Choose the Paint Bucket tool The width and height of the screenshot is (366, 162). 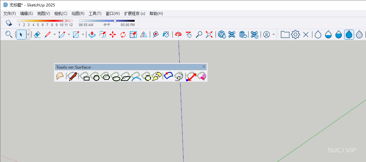coord(166,35)
